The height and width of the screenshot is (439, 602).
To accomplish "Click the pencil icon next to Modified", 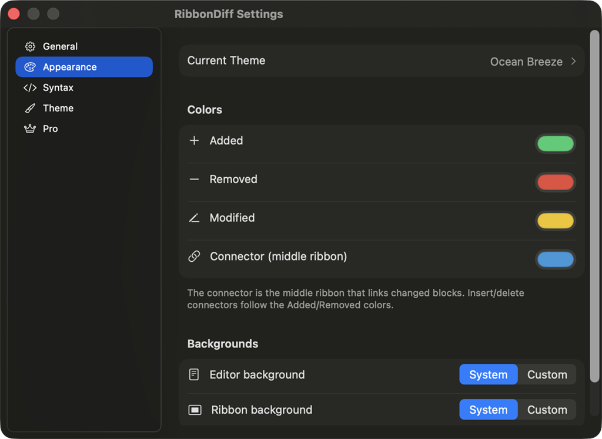I will (194, 218).
